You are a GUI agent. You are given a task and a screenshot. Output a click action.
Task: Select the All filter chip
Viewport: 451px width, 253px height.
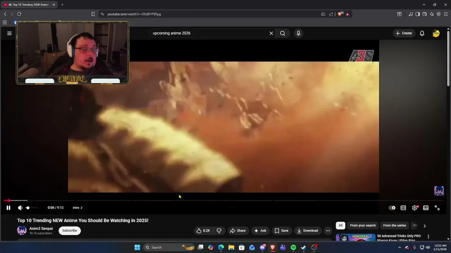point(340,225)
